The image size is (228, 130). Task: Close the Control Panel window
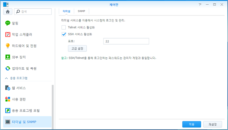(x=222, y=5)
